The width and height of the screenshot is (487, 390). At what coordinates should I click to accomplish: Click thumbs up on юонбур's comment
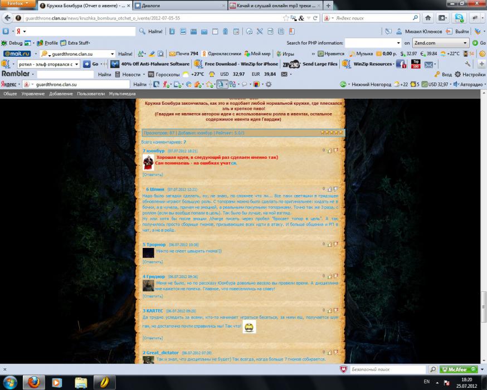pos(329,150)
